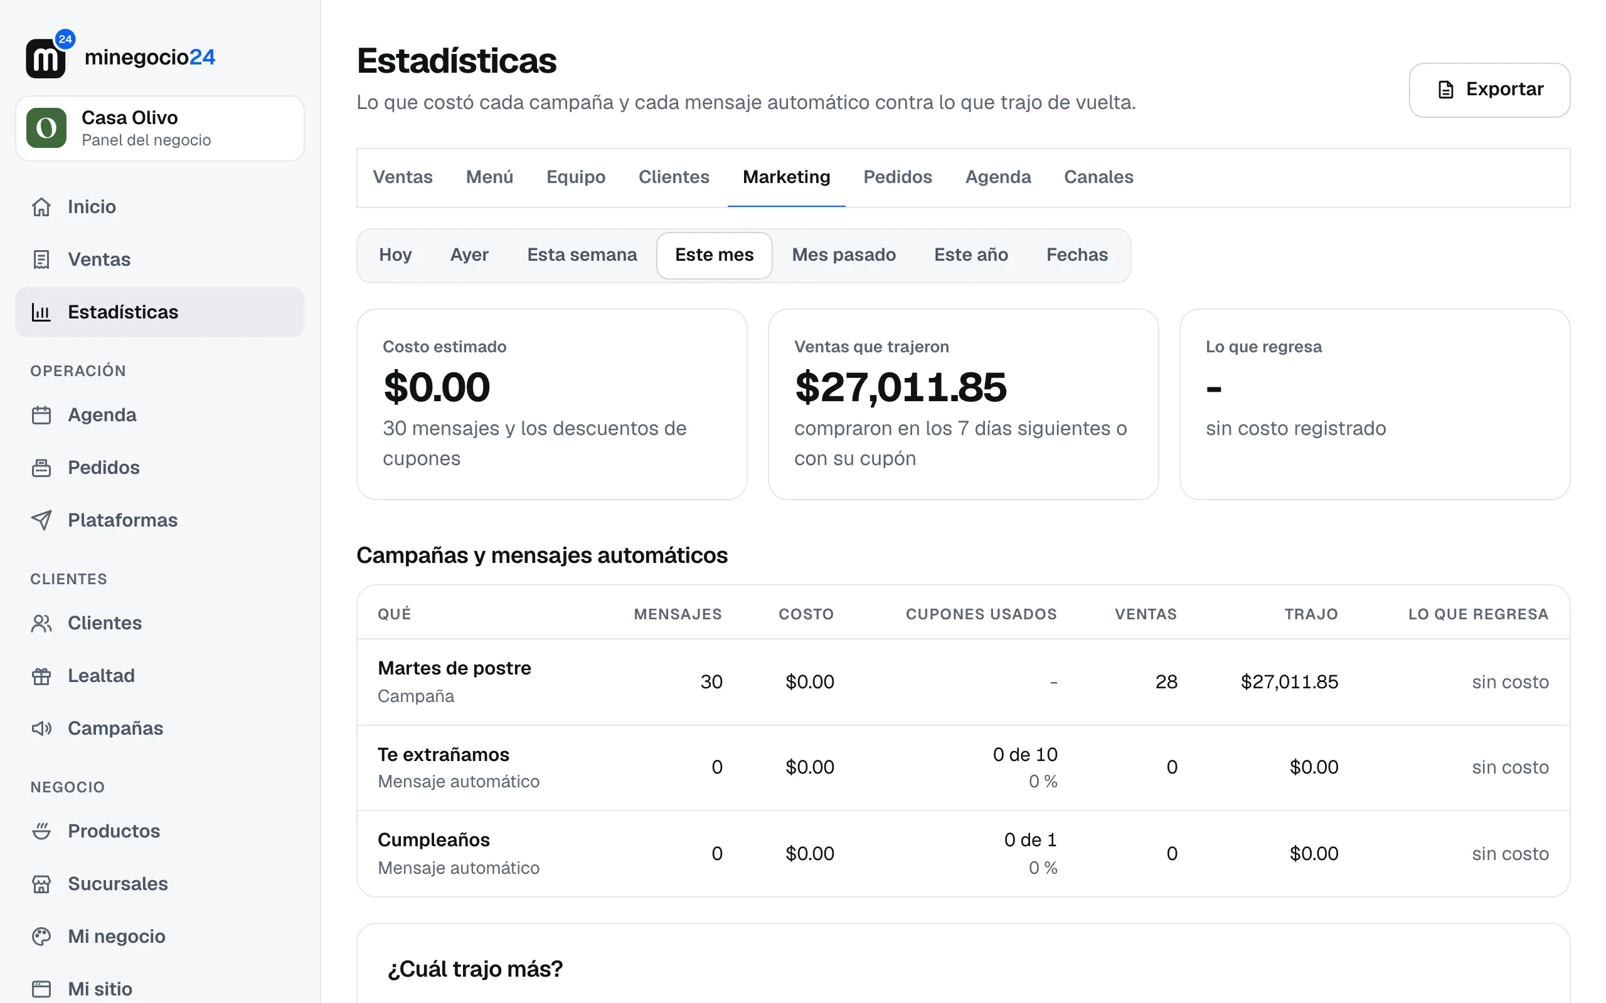This screenshot has height=1003, width=1606.
Task: Click the Mi sitio window icon
Action: point(41,989)
